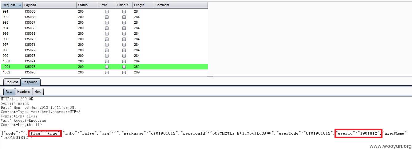The width and height of the screenshot is (412, 149).
Task: Click the Server: nginx header line
Action: click(15, 104)
